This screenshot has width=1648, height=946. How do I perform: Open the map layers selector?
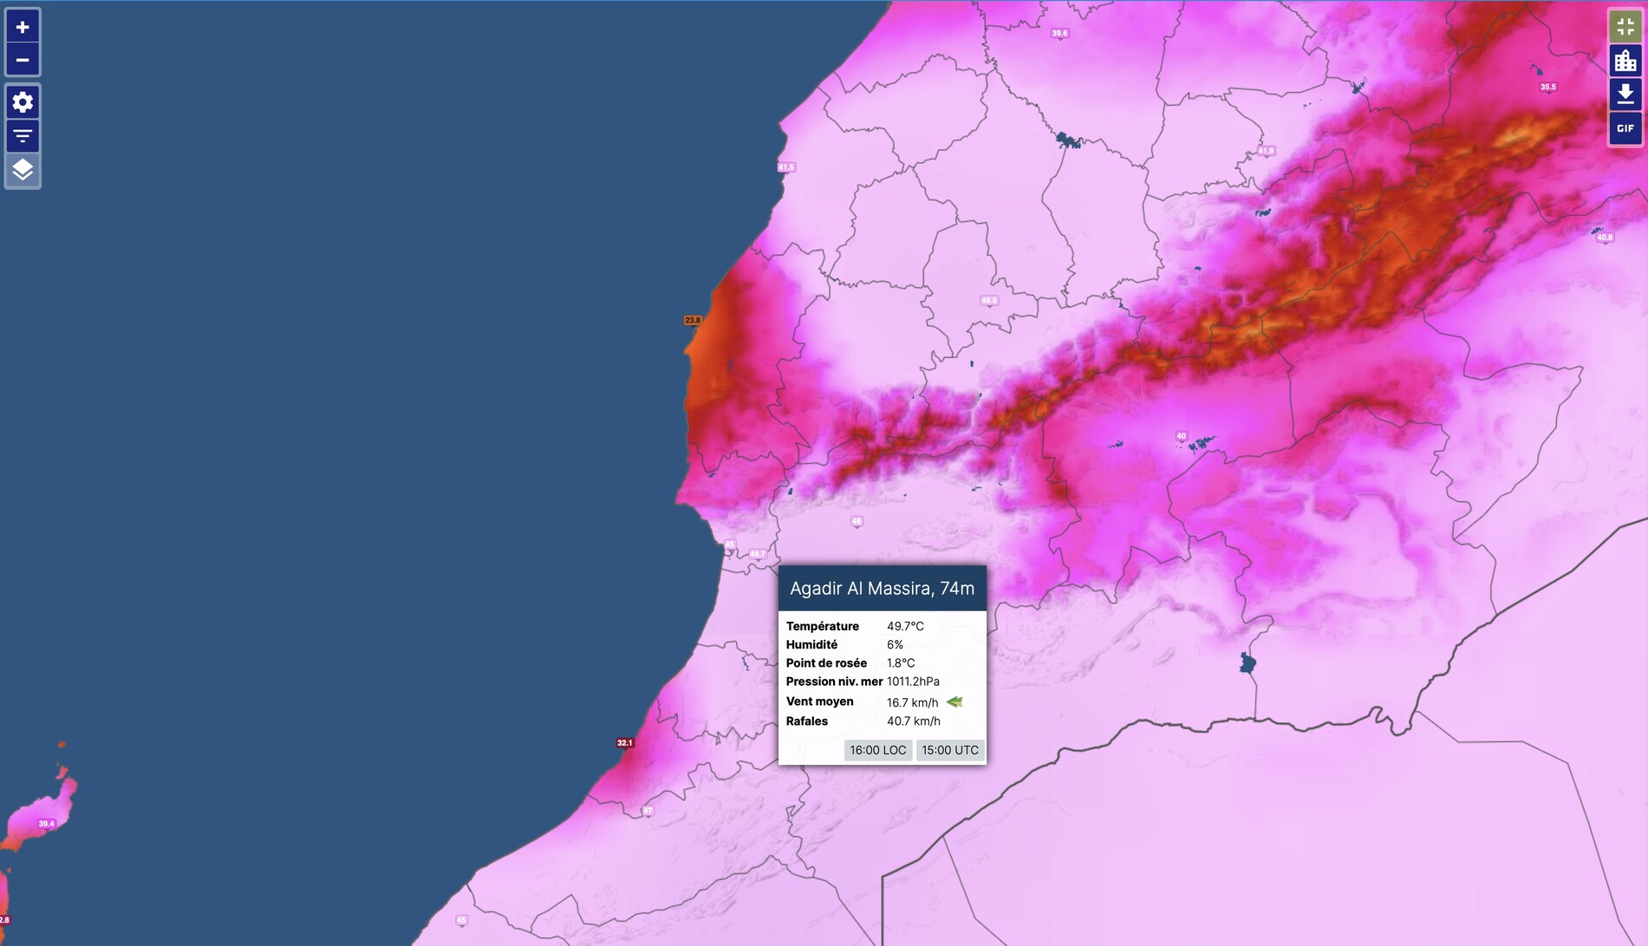[x=23, y=170]
